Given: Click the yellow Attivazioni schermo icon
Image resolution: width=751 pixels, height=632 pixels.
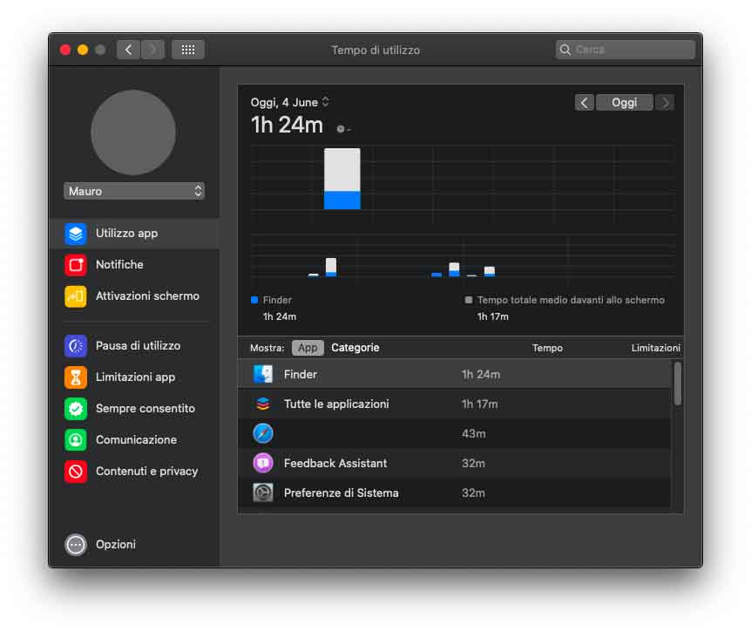Looking at the screenshot, I should tap(76, 296).
